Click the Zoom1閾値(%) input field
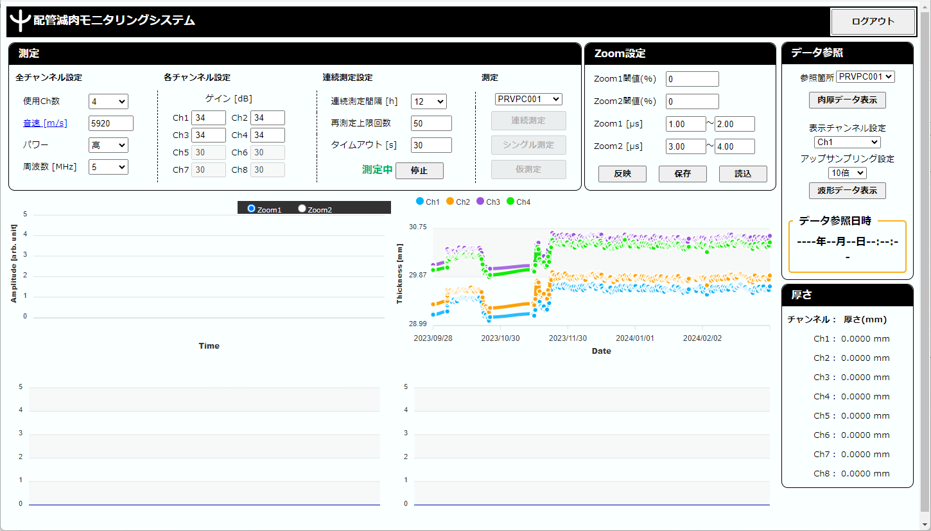Viewport: 931px width, 531px height. (692, 79)
